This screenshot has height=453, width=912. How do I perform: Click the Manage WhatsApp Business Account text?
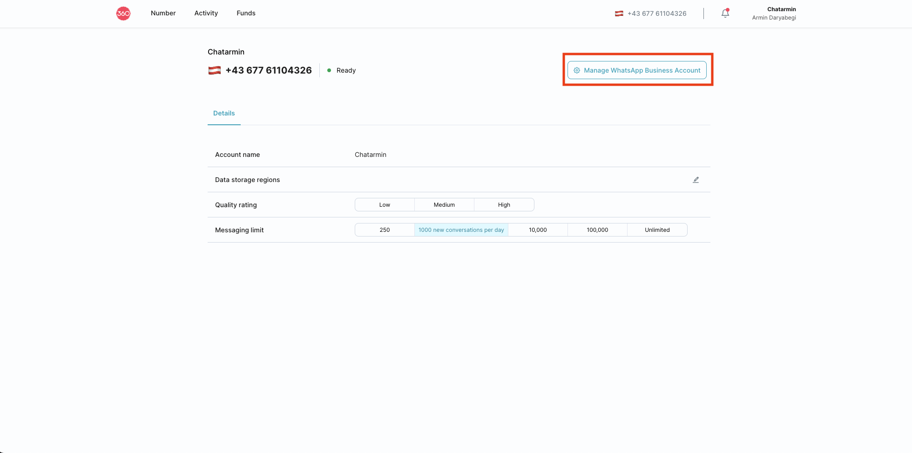642,70
